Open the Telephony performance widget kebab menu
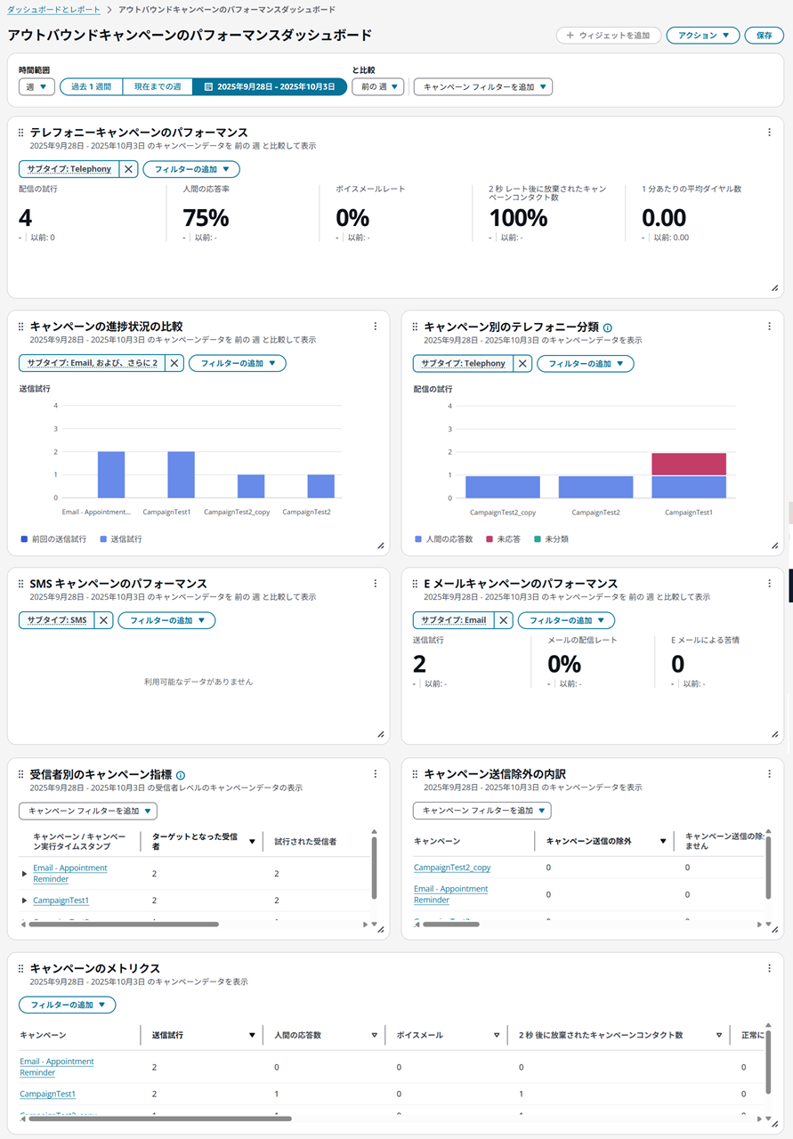This screenshot has height=1139, width=793. point(769,133)
